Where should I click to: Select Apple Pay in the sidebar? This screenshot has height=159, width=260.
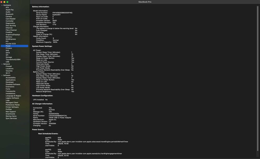click(10, 10)
